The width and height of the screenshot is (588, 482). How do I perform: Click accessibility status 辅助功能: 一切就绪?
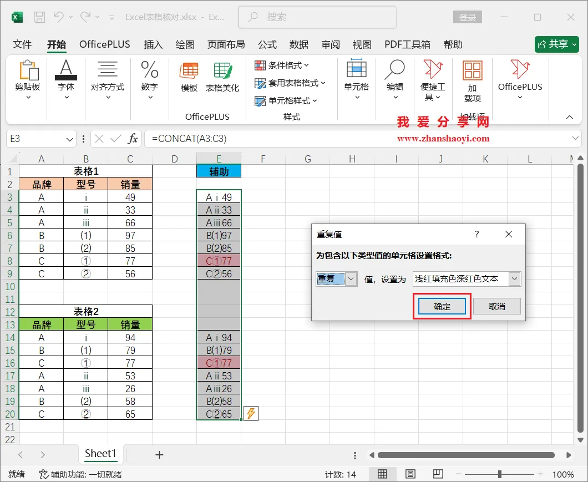[80, 474]
